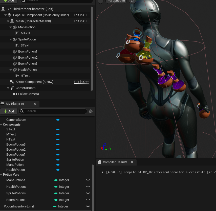This screenshot has height=211, width=216.
Task: Toggle PotionInventoryLimit public visibility eye
Action: [x=88, y=206]
